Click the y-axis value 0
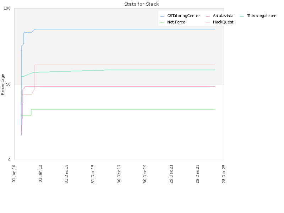This screenshot has width=284, height=213. (x=10, y=160)
